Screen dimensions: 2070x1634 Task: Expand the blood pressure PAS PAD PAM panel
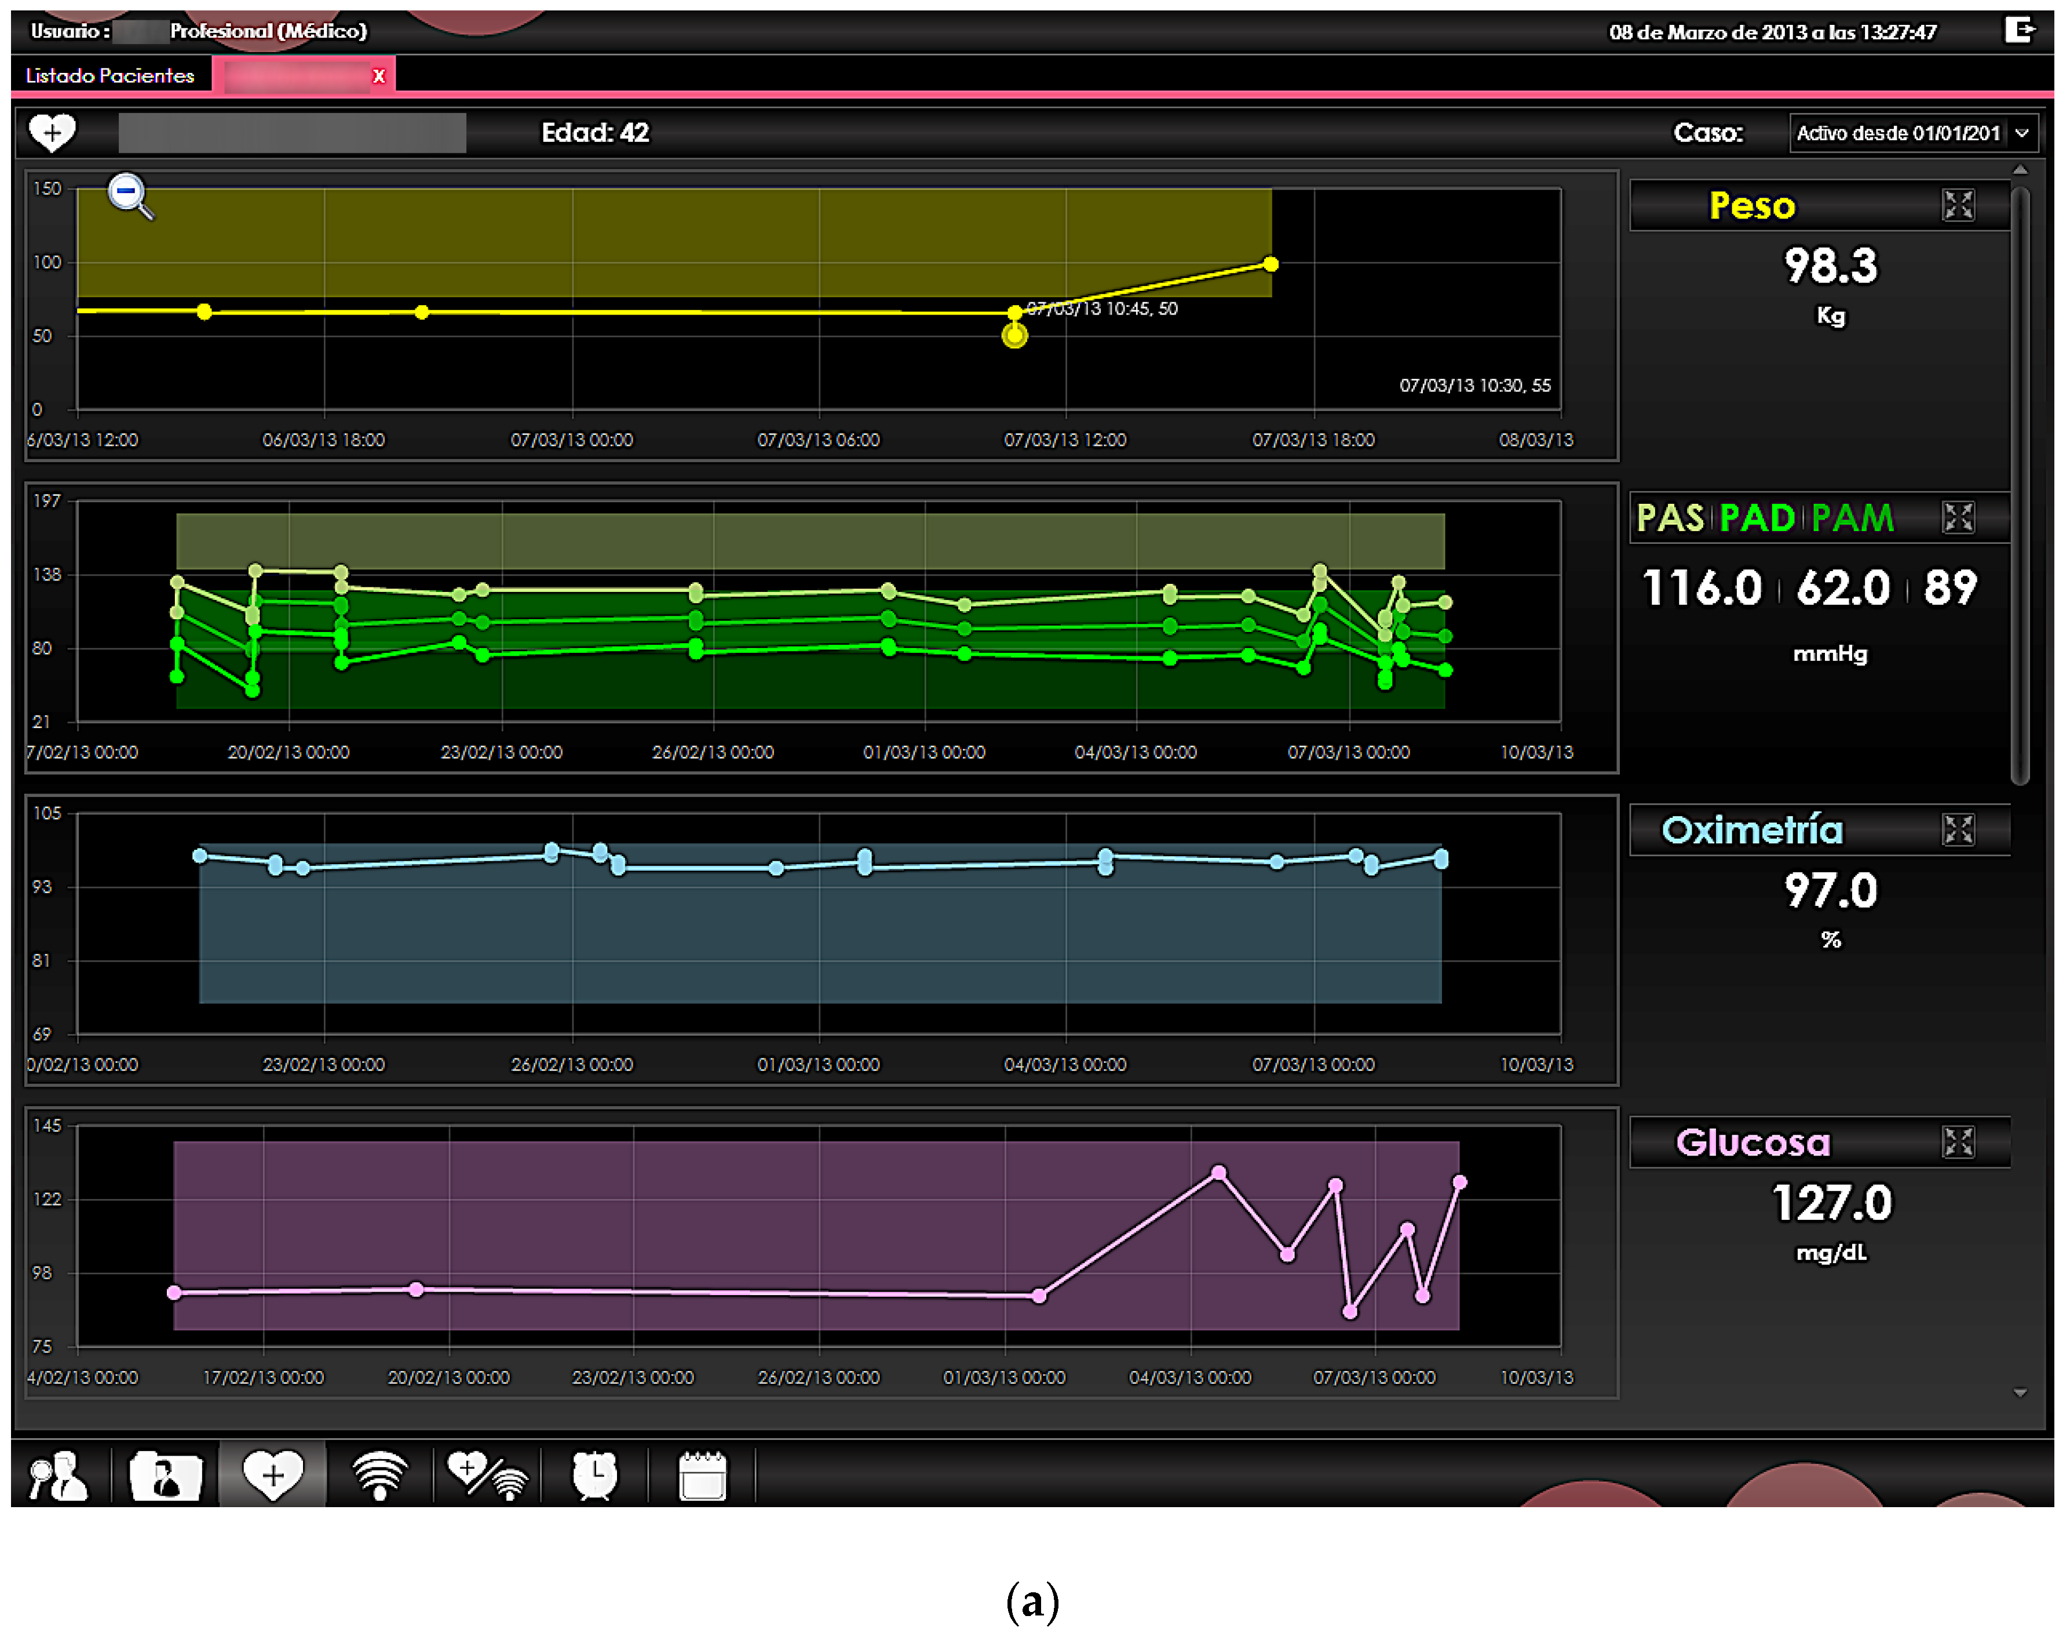tap(1957, 518)
